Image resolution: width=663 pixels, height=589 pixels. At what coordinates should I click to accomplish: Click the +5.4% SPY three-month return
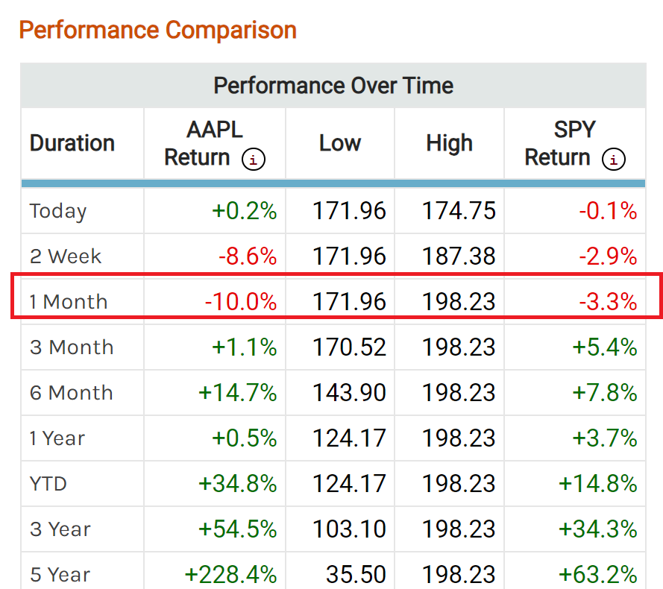pyautogui.click(x=605, y=347)
